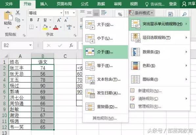Screen dimensions: 196x135
Task: Apply the yellow fill color bucket
Action: click(x=45, y=27)
